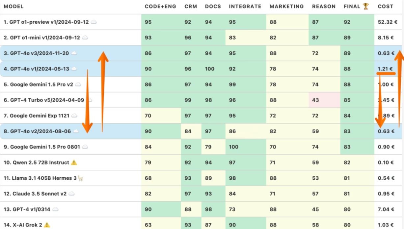Click CRM score '99' for GPT-4 Turbo v5
Screen dimensions: 404x229
188,100
